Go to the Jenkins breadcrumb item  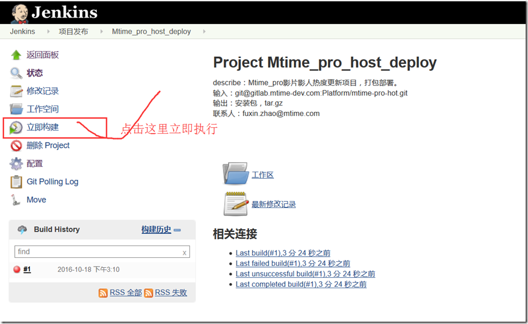pyautogui.click(x=22, y=31)
